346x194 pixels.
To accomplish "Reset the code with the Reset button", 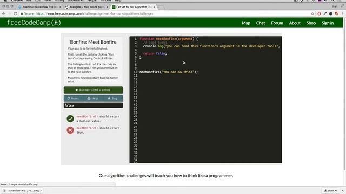I will point(73,98).
